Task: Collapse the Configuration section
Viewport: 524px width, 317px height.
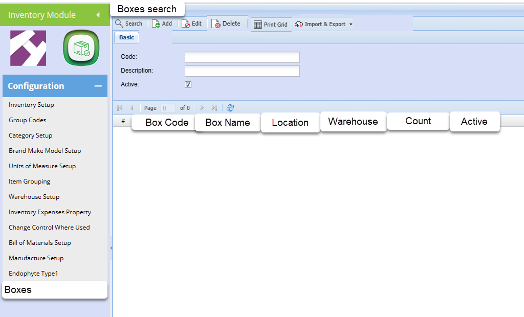Action: pos(98,86)
